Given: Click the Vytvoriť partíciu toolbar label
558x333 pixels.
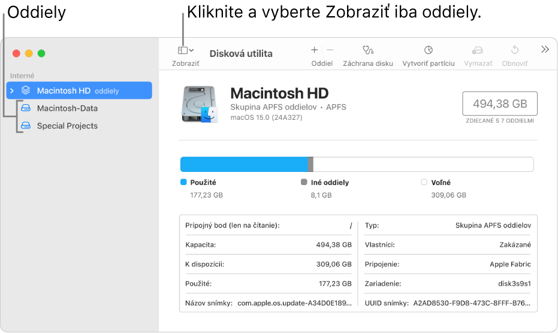Looking at the screenshot, I should click(x=429, y=63).
